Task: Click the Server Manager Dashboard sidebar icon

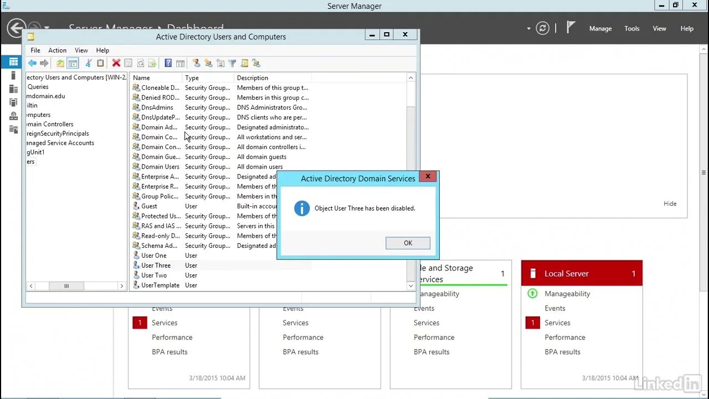Action: 13,62
